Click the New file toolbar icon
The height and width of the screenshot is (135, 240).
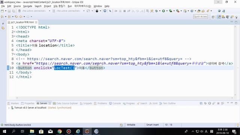click(2, 11)
